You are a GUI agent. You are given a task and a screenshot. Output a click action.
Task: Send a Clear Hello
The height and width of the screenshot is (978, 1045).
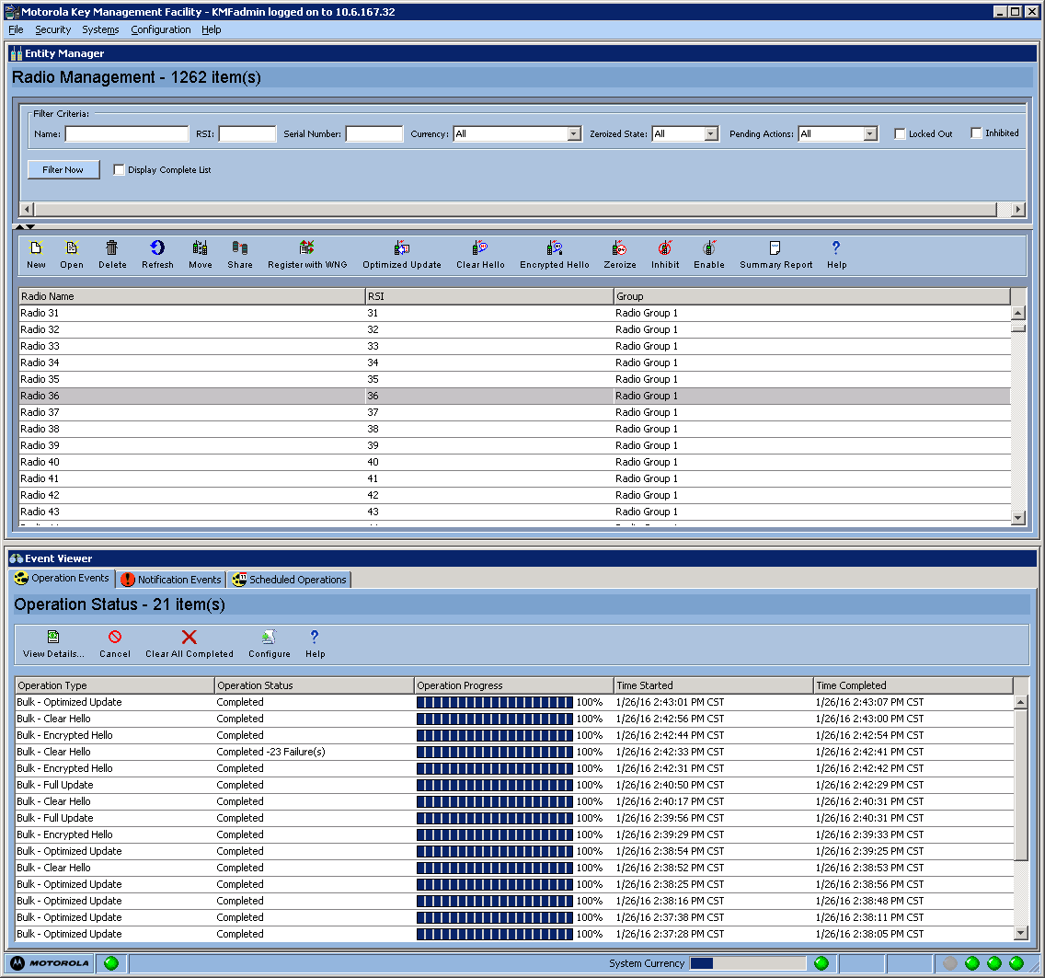(x=480, y=255)
